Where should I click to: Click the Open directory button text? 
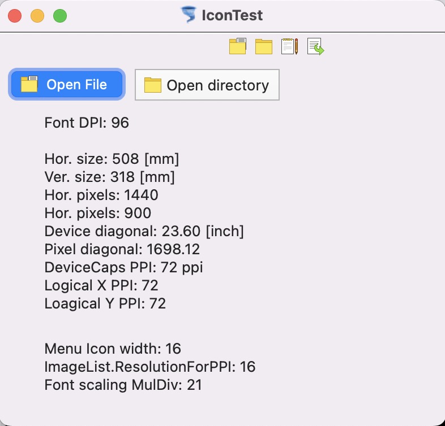(217, 85)
